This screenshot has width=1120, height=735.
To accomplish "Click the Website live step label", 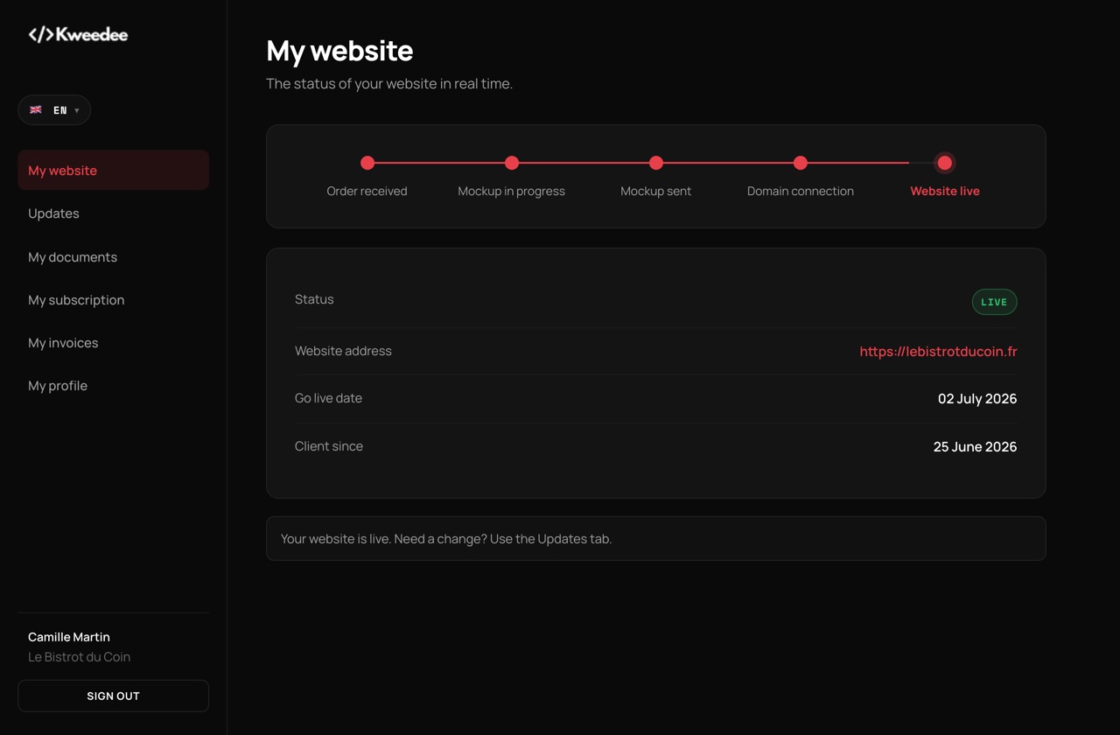I will pos(945,191).
